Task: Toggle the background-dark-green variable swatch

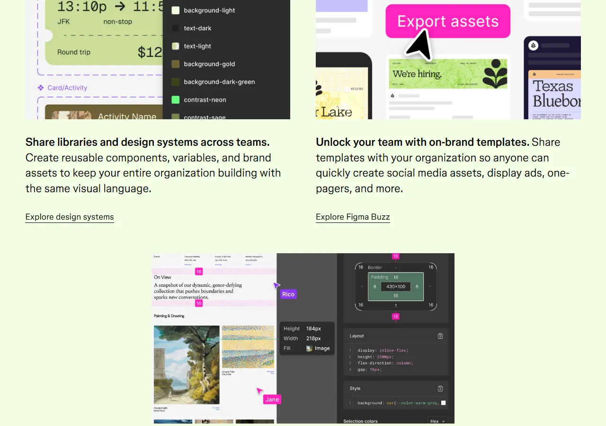Action: (x=175, y=81)
